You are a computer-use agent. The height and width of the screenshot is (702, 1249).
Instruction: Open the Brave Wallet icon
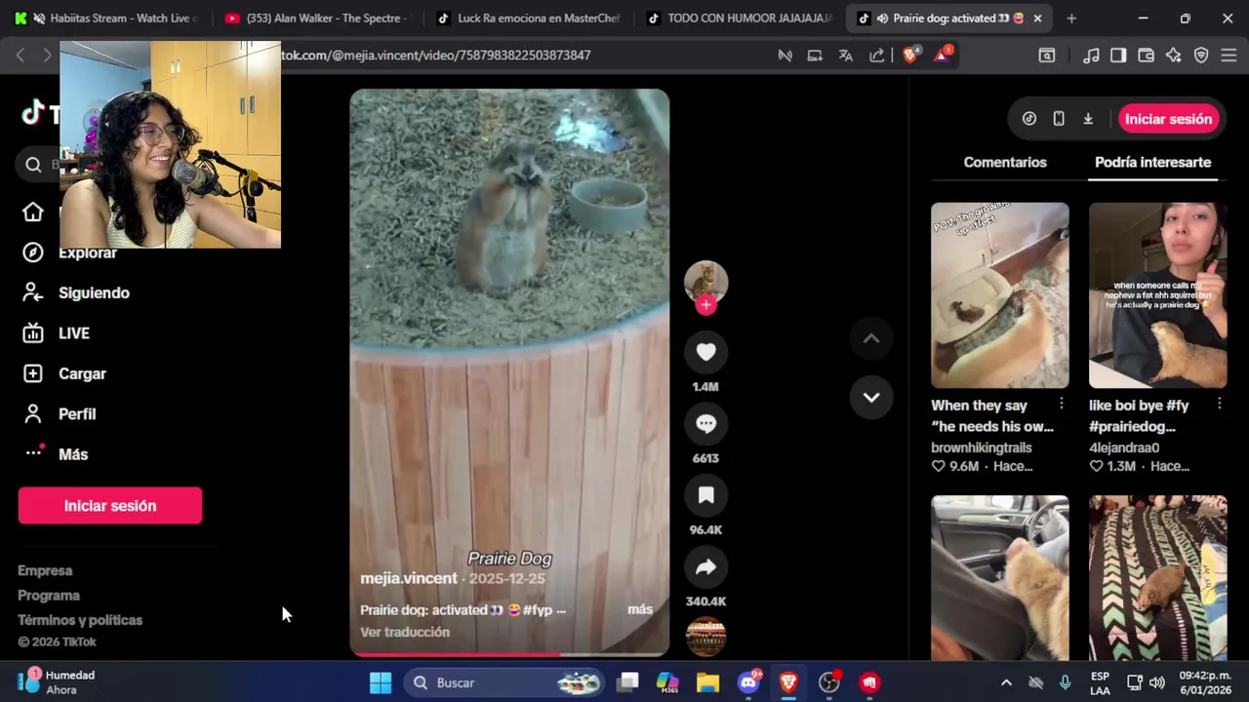point(1147,56)
